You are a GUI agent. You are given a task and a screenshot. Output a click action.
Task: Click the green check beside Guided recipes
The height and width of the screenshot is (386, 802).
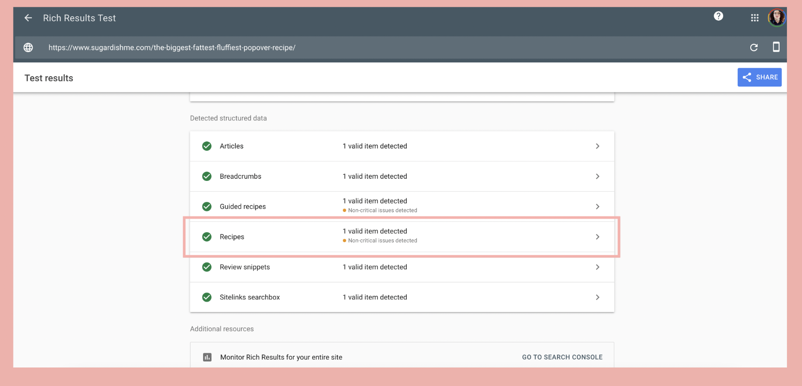pyautogui.click(x=207, y=206)
